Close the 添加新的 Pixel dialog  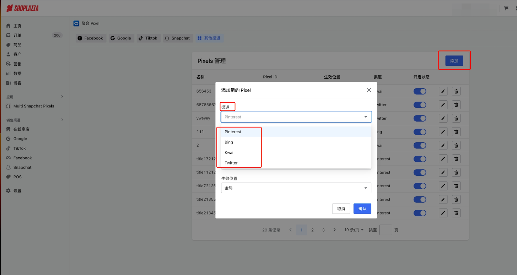click(x=369, y=90)
